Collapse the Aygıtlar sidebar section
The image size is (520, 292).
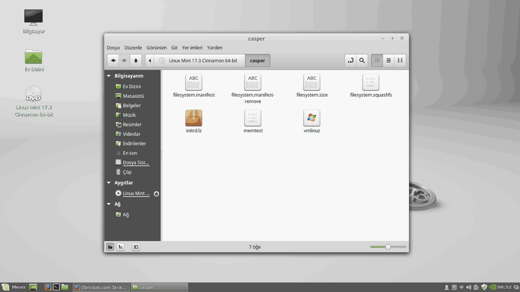(109, 183)
